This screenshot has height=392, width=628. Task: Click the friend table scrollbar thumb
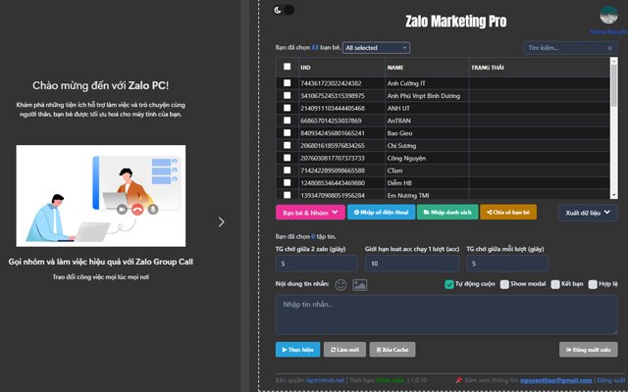click(613, 85)
